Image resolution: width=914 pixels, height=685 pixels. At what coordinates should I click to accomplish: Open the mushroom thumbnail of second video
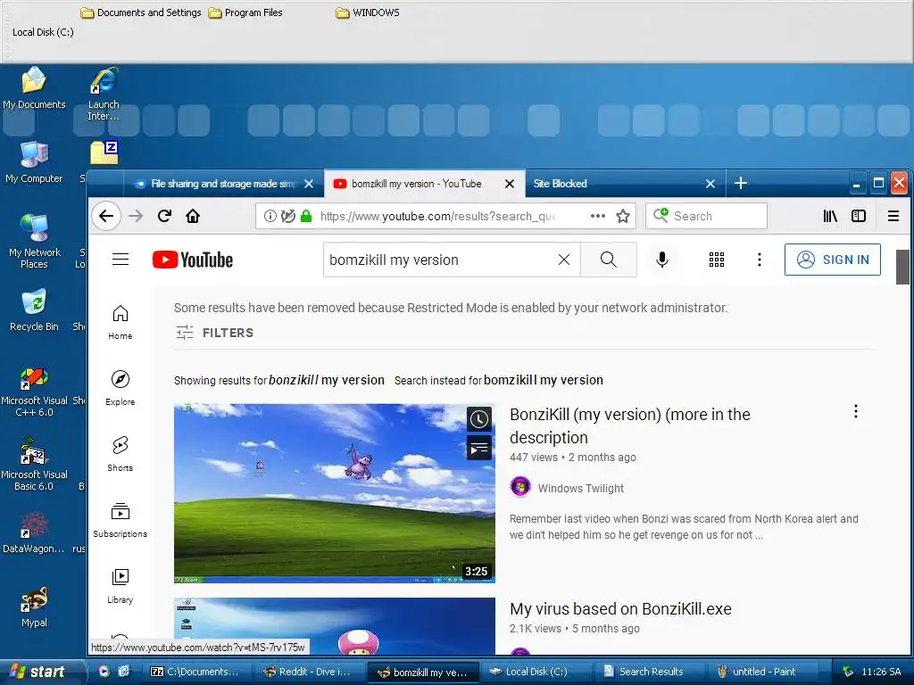pyautogui.click(x=335, y=625)
